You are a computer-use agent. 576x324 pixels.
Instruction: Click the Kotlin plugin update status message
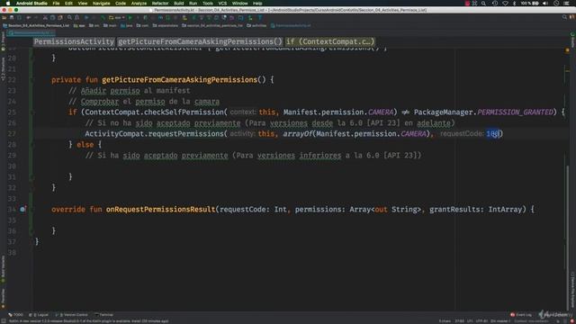click(x=89, y=321)
